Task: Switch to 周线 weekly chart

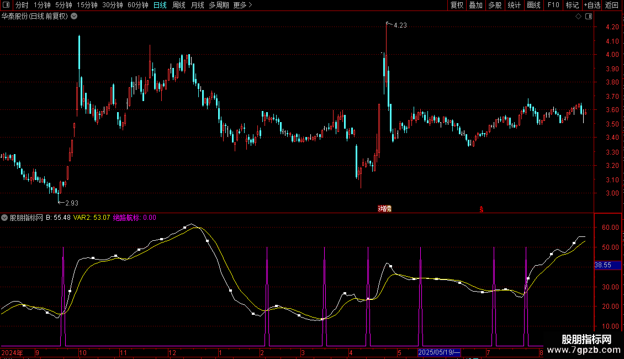Action: coord(179,5)
